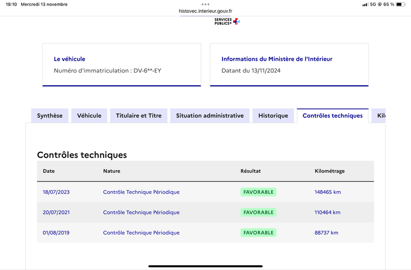The width and height of the screenshot is (411, 270).
Task: Click the FAVORABLE badge for 20/07/2021
Action: pyautogui.click(x=258, y=212)
